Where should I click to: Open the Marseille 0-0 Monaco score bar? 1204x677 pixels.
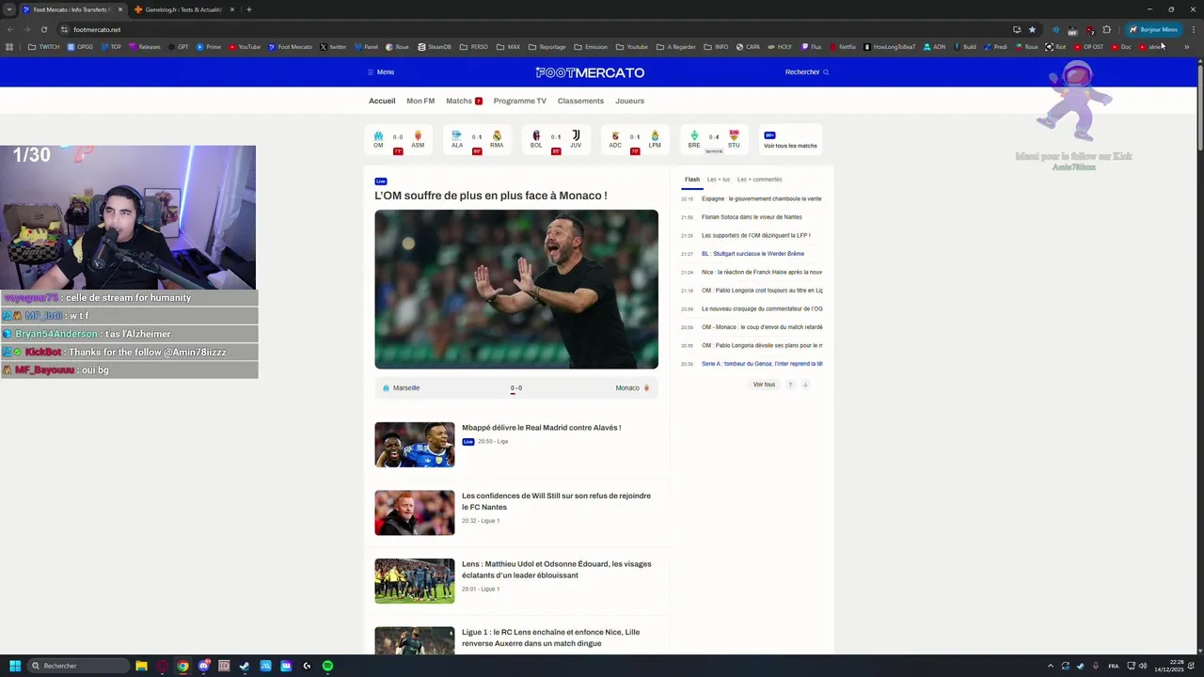pyautogui.click(x=516, y=387)
